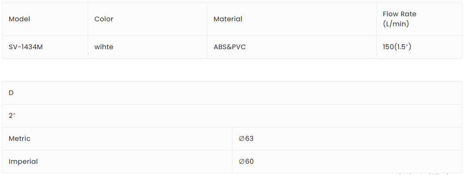Select the Color column header

(x=104, y=19)
